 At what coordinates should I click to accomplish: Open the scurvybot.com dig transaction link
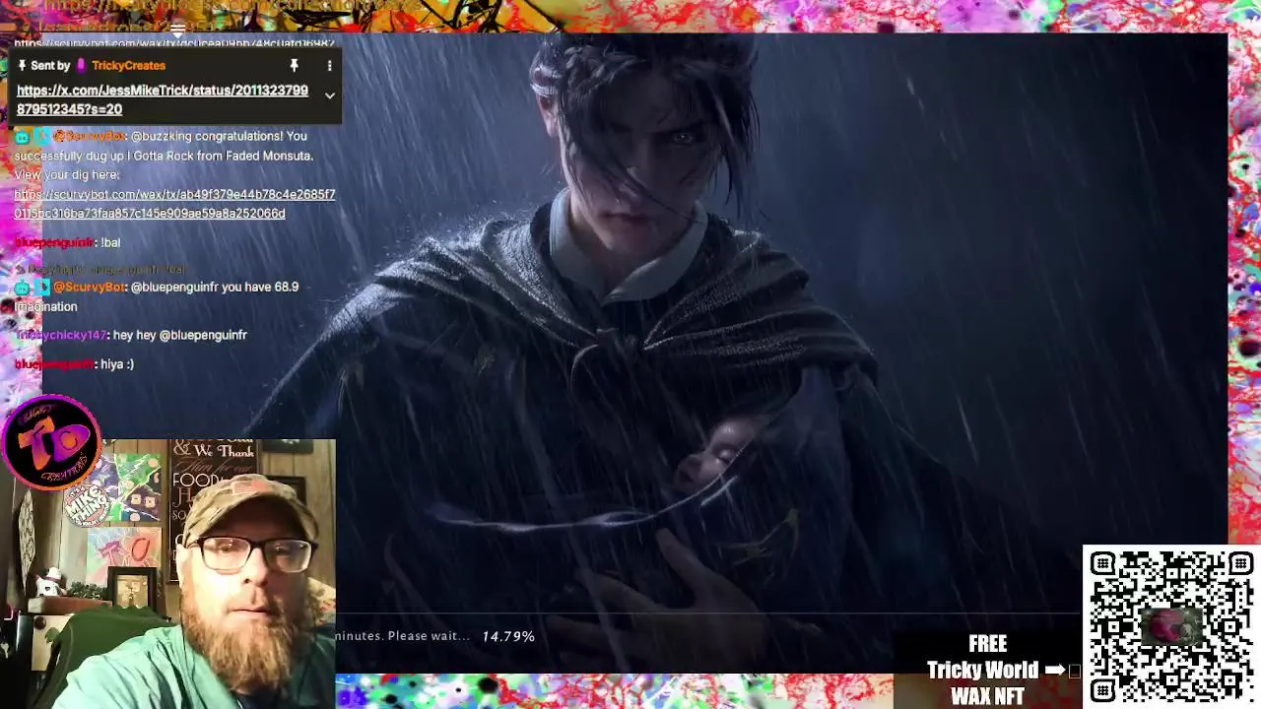[x=174, y=204]
